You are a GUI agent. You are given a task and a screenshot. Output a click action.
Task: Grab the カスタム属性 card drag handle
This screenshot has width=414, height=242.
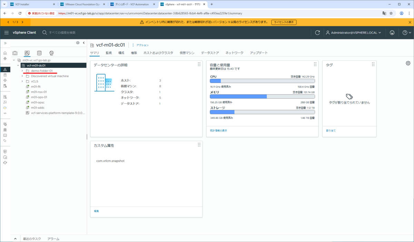pos(199,145)
